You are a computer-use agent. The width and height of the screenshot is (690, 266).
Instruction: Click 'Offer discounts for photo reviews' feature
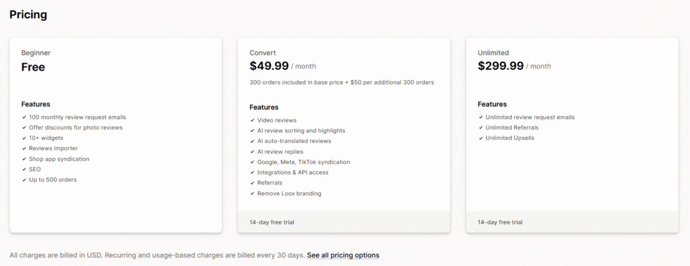tap(75, 128)
